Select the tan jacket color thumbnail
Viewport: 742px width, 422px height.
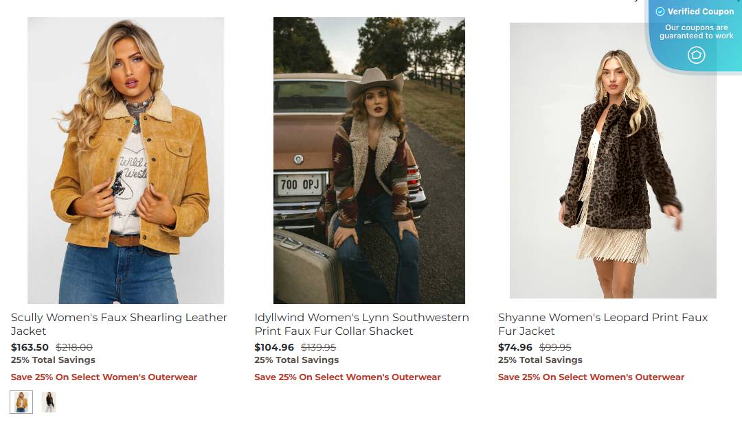(x=21, y=402)
